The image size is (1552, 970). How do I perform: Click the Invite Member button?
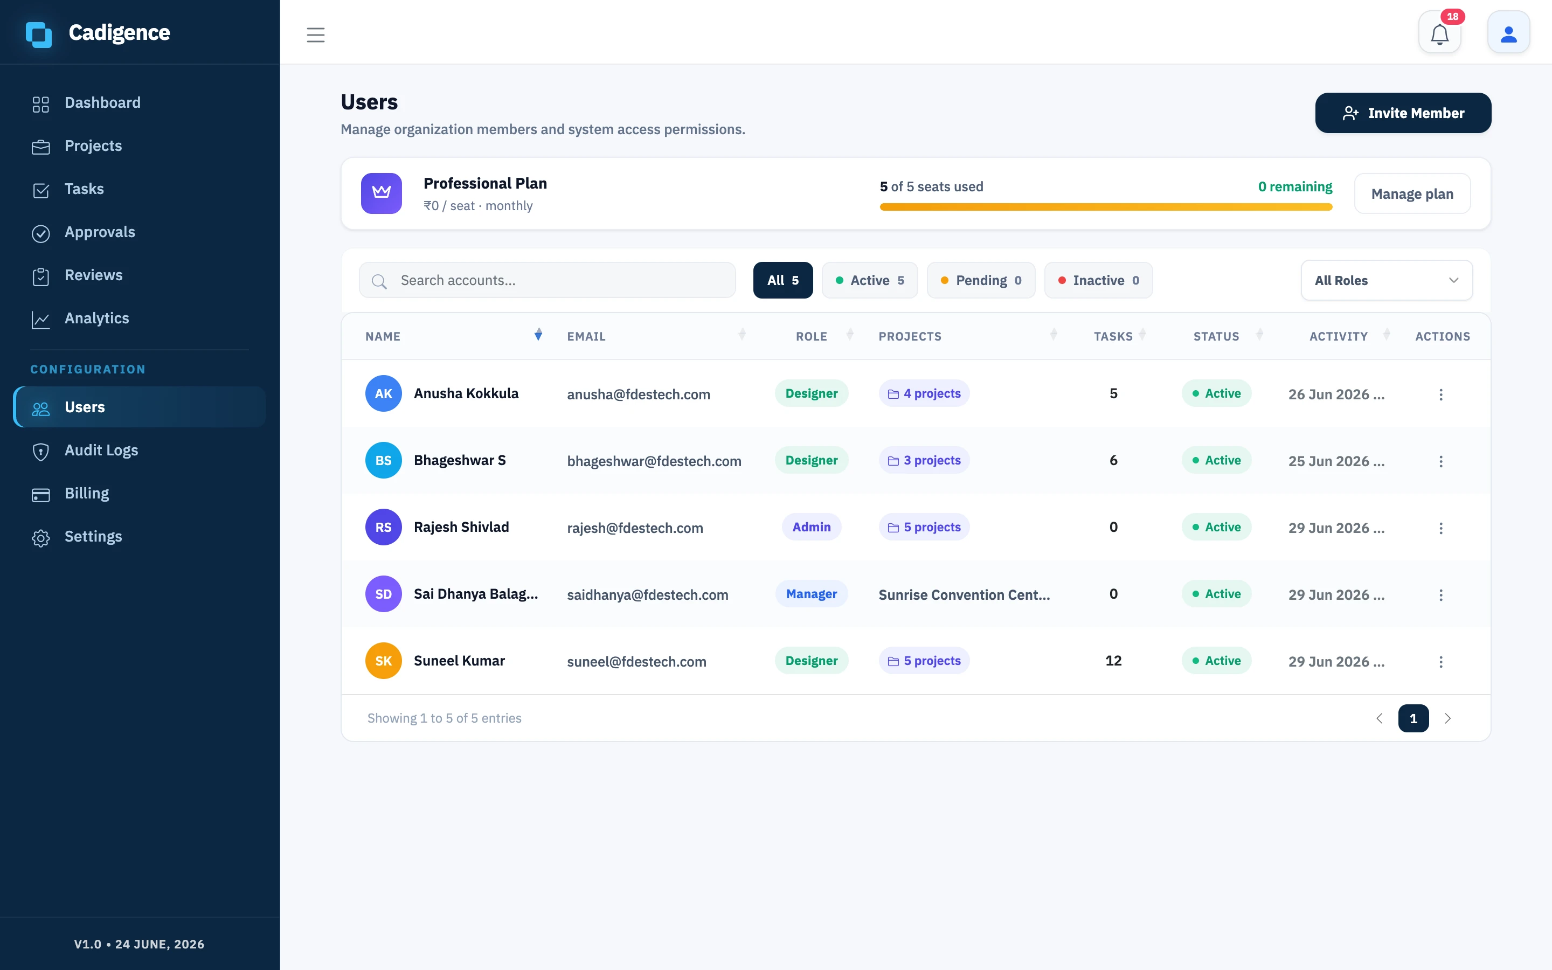[1403, 113]
